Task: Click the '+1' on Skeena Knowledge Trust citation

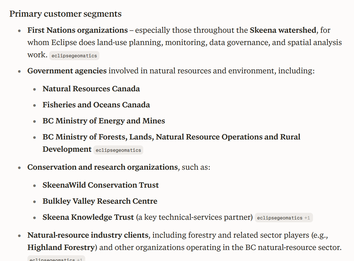Action: pos(307,218)
